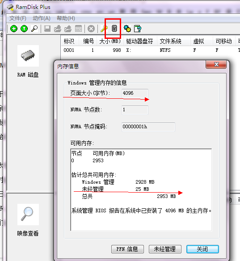Select the RAM 磁盘 chip icon in sidebar
The width and height of the screenshot is (240, 261).
pyautogui.click(x=28, y=56)
